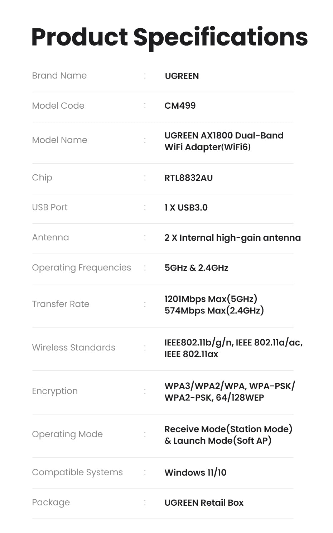
Task: Click the USB Port label
Action: tap(50, 207)
